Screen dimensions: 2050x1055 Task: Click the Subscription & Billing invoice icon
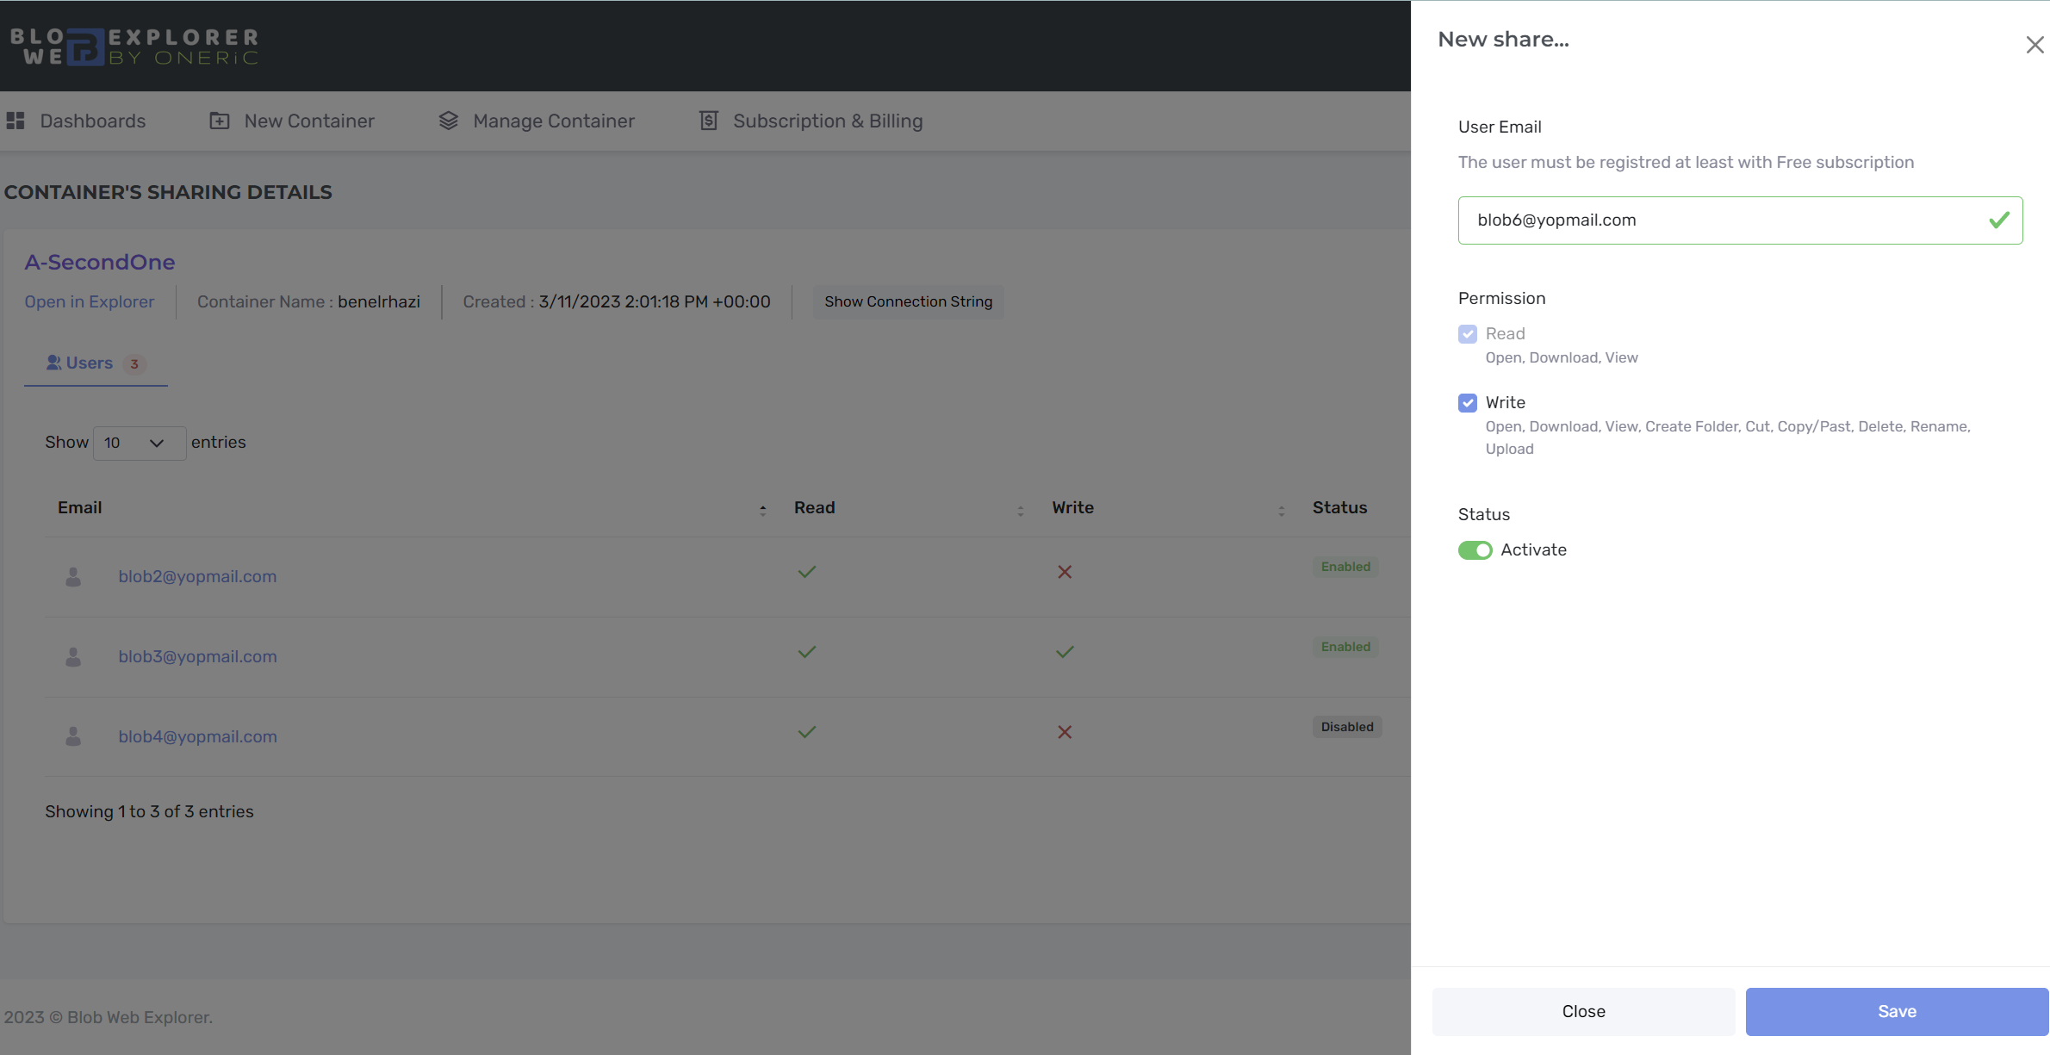[x=708, y=121]
